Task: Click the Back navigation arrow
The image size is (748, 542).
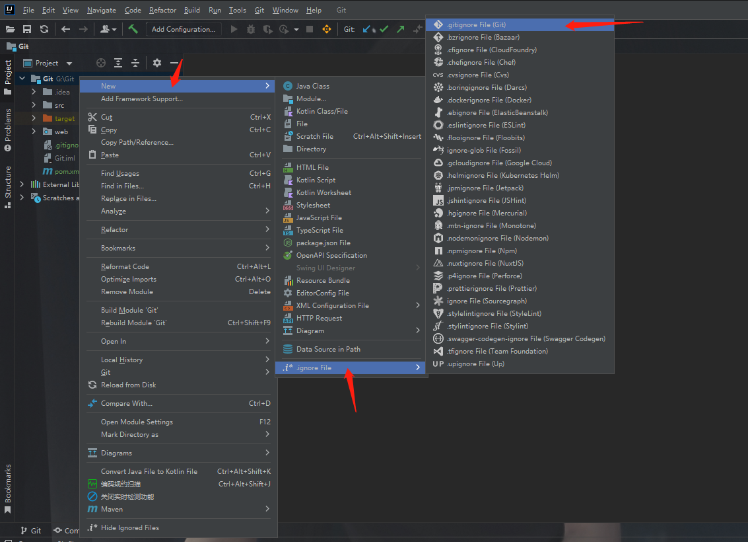Action: coord(65,29)
